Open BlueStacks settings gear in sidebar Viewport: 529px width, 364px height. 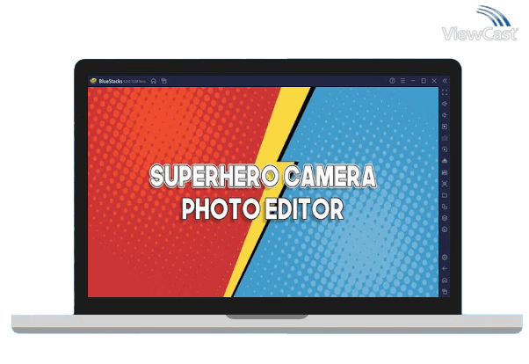coord(445,258)
